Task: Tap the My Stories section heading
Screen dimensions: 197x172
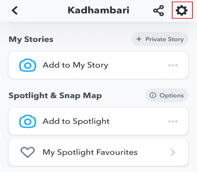Action: (31, 40)
